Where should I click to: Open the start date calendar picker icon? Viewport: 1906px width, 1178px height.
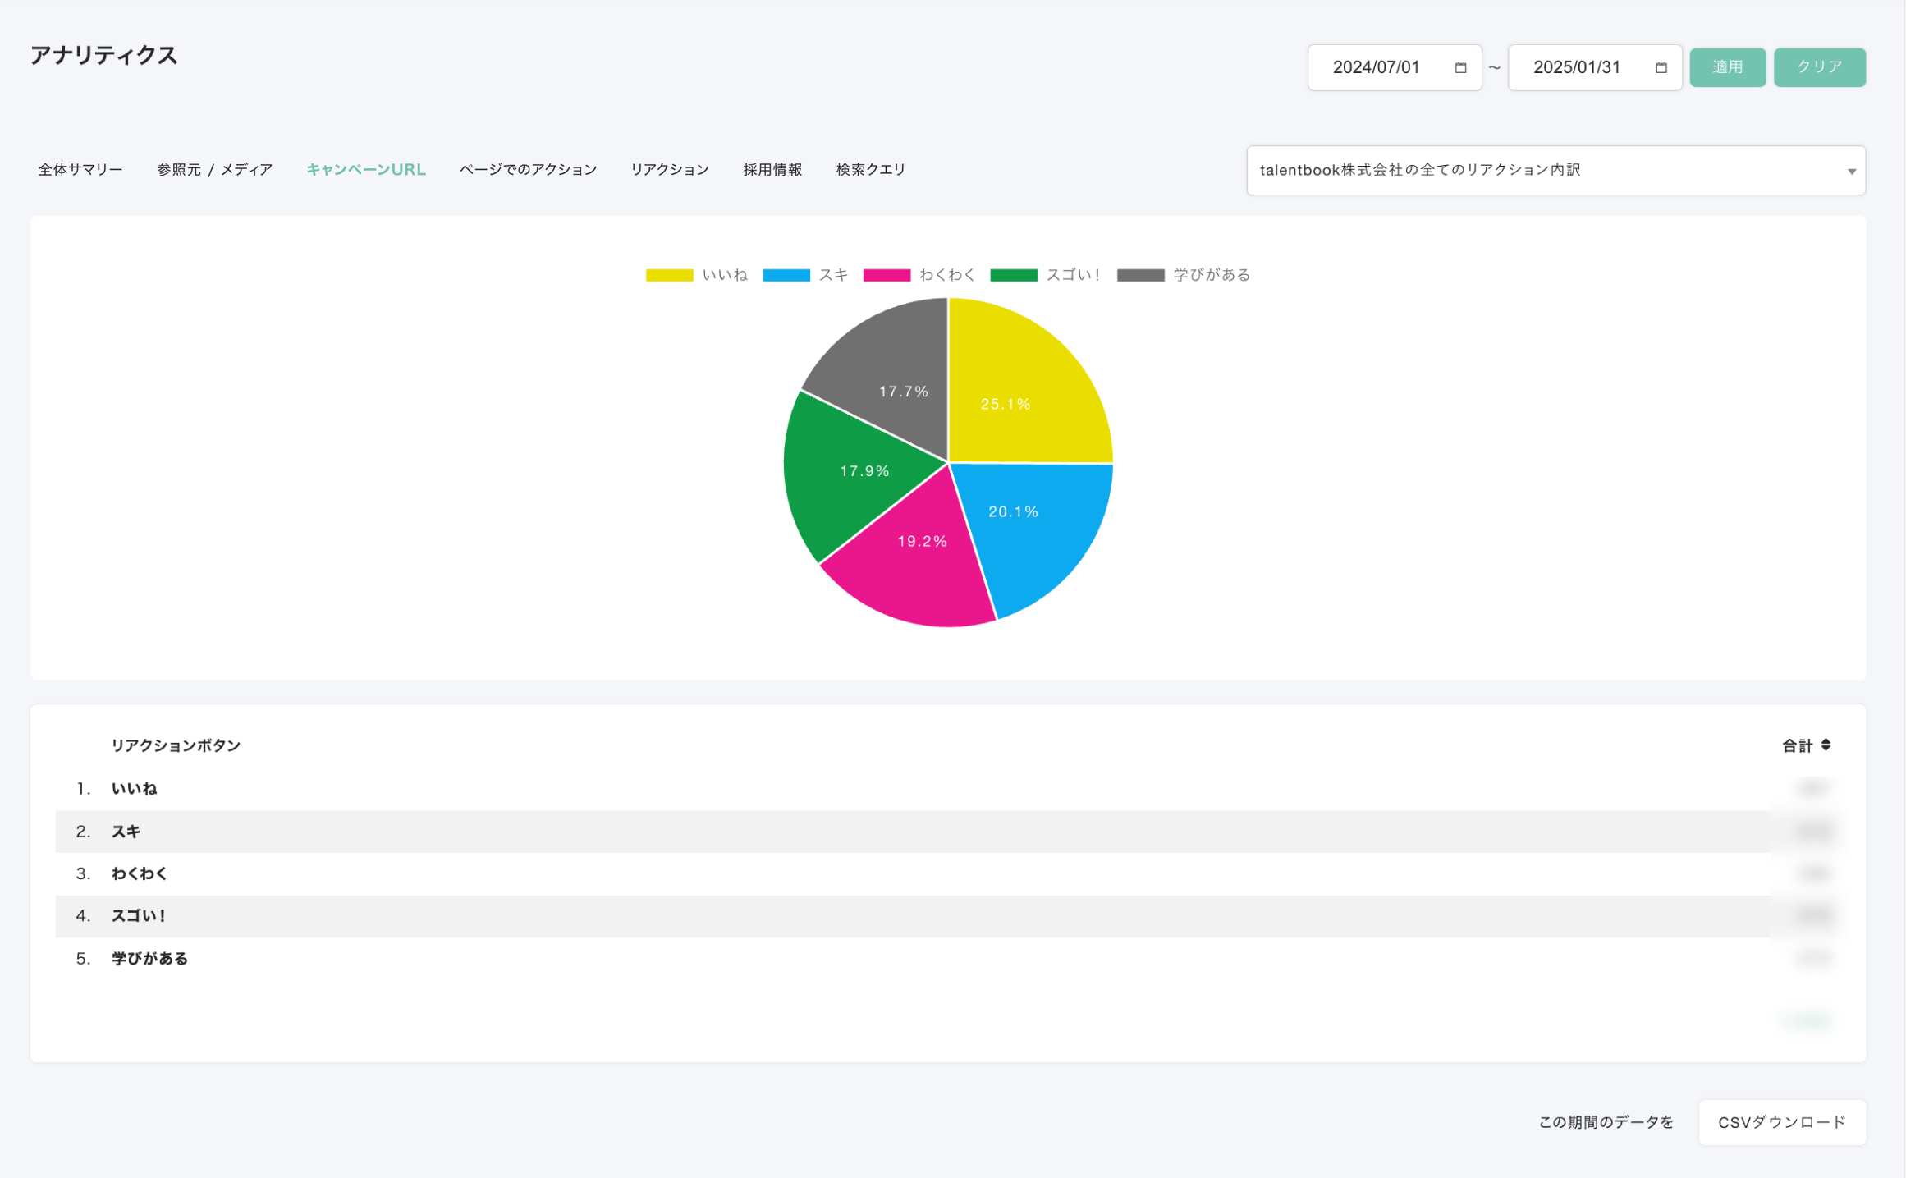coord(1460,67)
